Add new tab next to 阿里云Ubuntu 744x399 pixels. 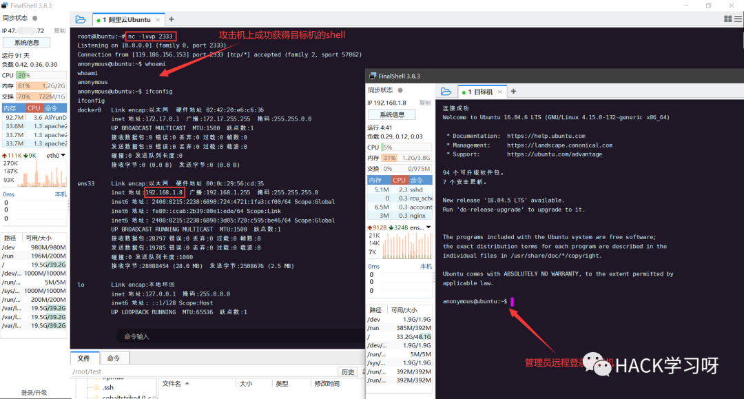[x=172, y=19]
